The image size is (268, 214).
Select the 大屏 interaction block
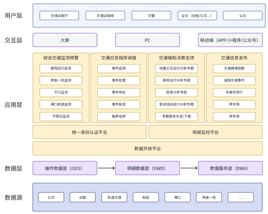[x=65, y=40]
